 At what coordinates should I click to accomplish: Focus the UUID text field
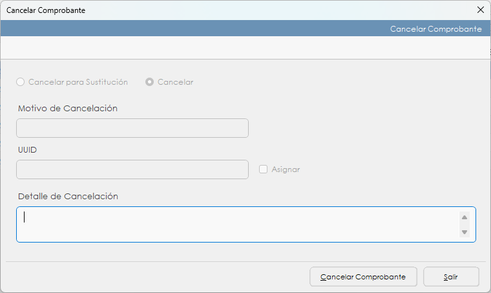132,169
